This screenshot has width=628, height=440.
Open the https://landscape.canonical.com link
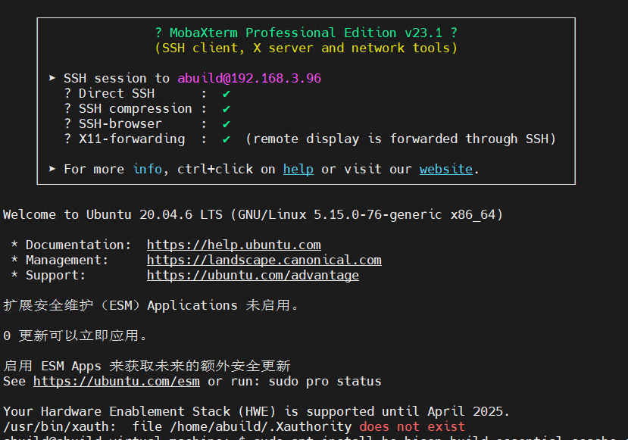click(264, 260)
